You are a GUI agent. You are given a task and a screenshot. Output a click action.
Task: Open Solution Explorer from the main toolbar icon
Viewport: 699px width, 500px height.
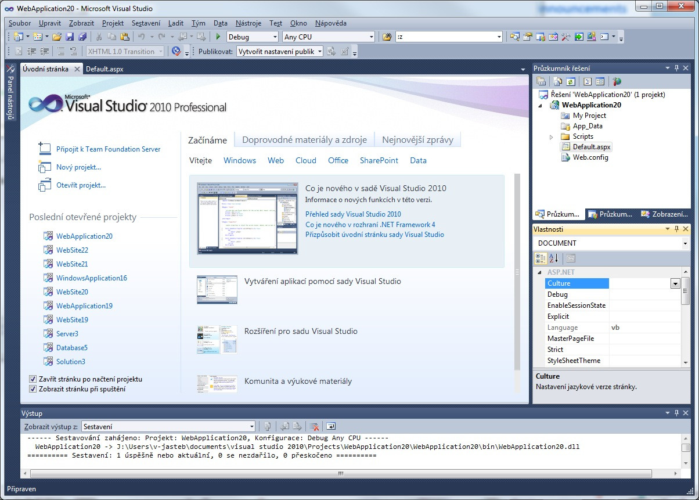515,37
